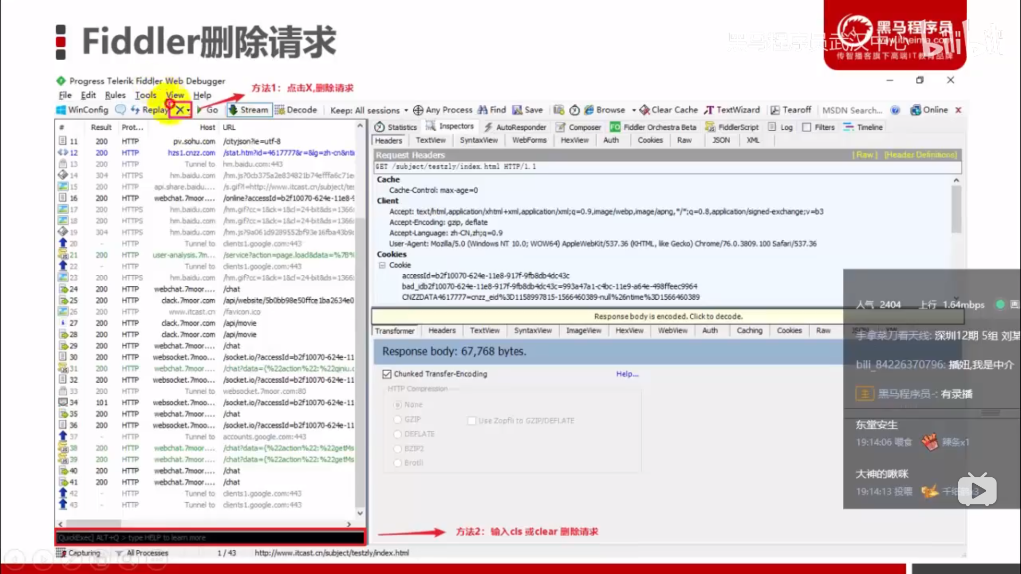Launch the TextWizard tool
1021x574 pixels.
(732, 109)
